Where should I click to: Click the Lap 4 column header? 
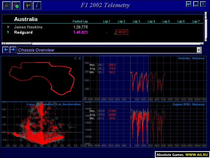coord(151,21)
